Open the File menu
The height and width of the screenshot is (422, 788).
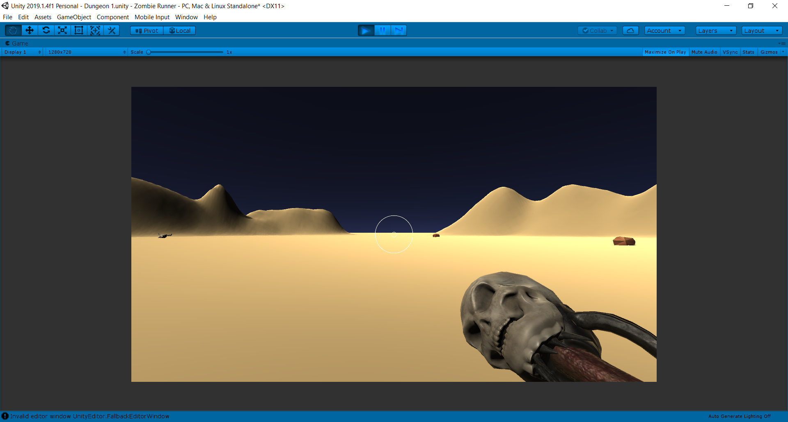point(7,17)
